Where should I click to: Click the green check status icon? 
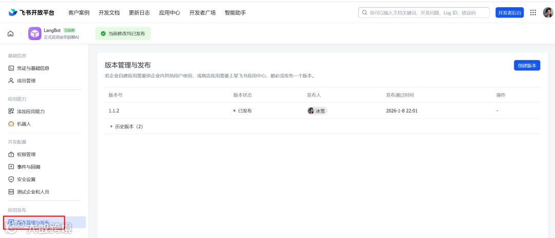pyautogui.click(x=103, y=33)
